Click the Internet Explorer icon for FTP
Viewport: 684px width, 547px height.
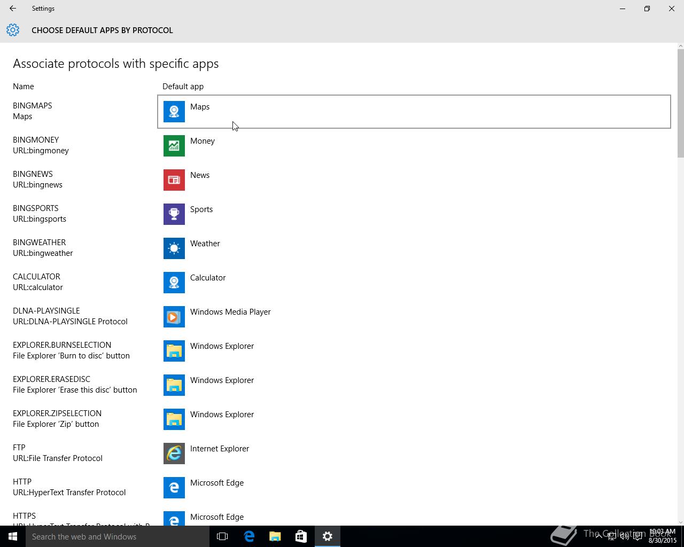point(174,454)
